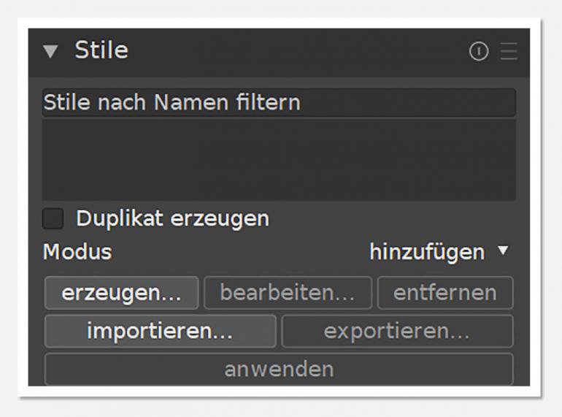Image resolution: width=562 pixels, height=417 pixels.
Task: Click the Modus label
Action: click(x=77, y=252)
